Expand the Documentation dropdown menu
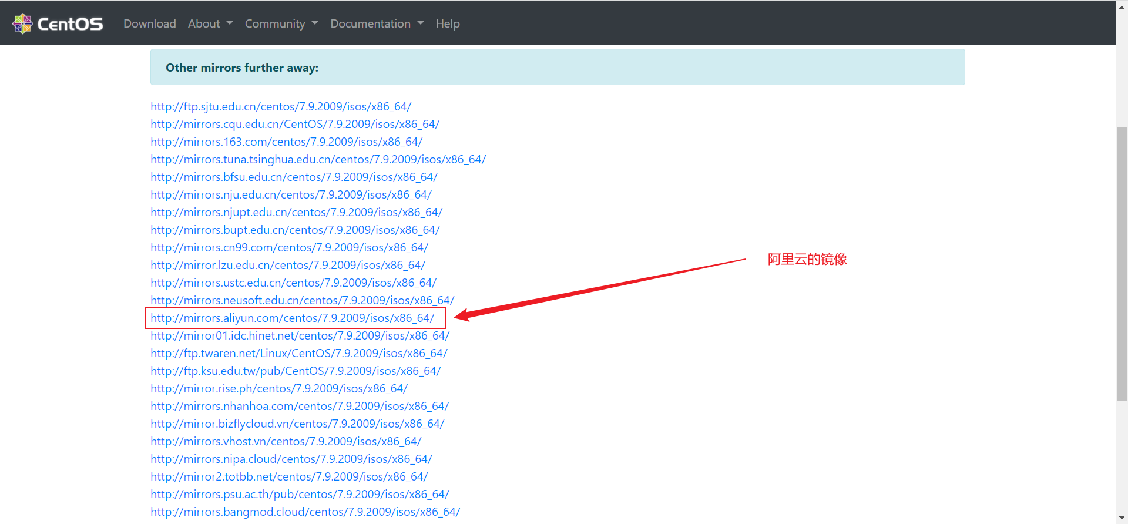Screen dimensions: 1128x524 [x=377, y=23]
